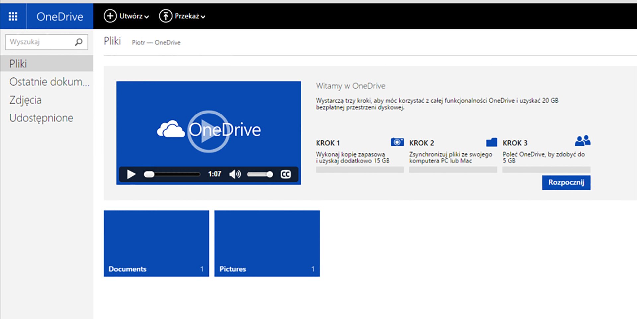This screenshot has height=319, width=637.
Task: Click the 'Witamy w OneDrive' heading
Action: pos(351,86)
